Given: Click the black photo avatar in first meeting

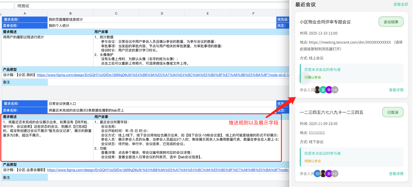Looking at the screenshot, I should point(317,90).
